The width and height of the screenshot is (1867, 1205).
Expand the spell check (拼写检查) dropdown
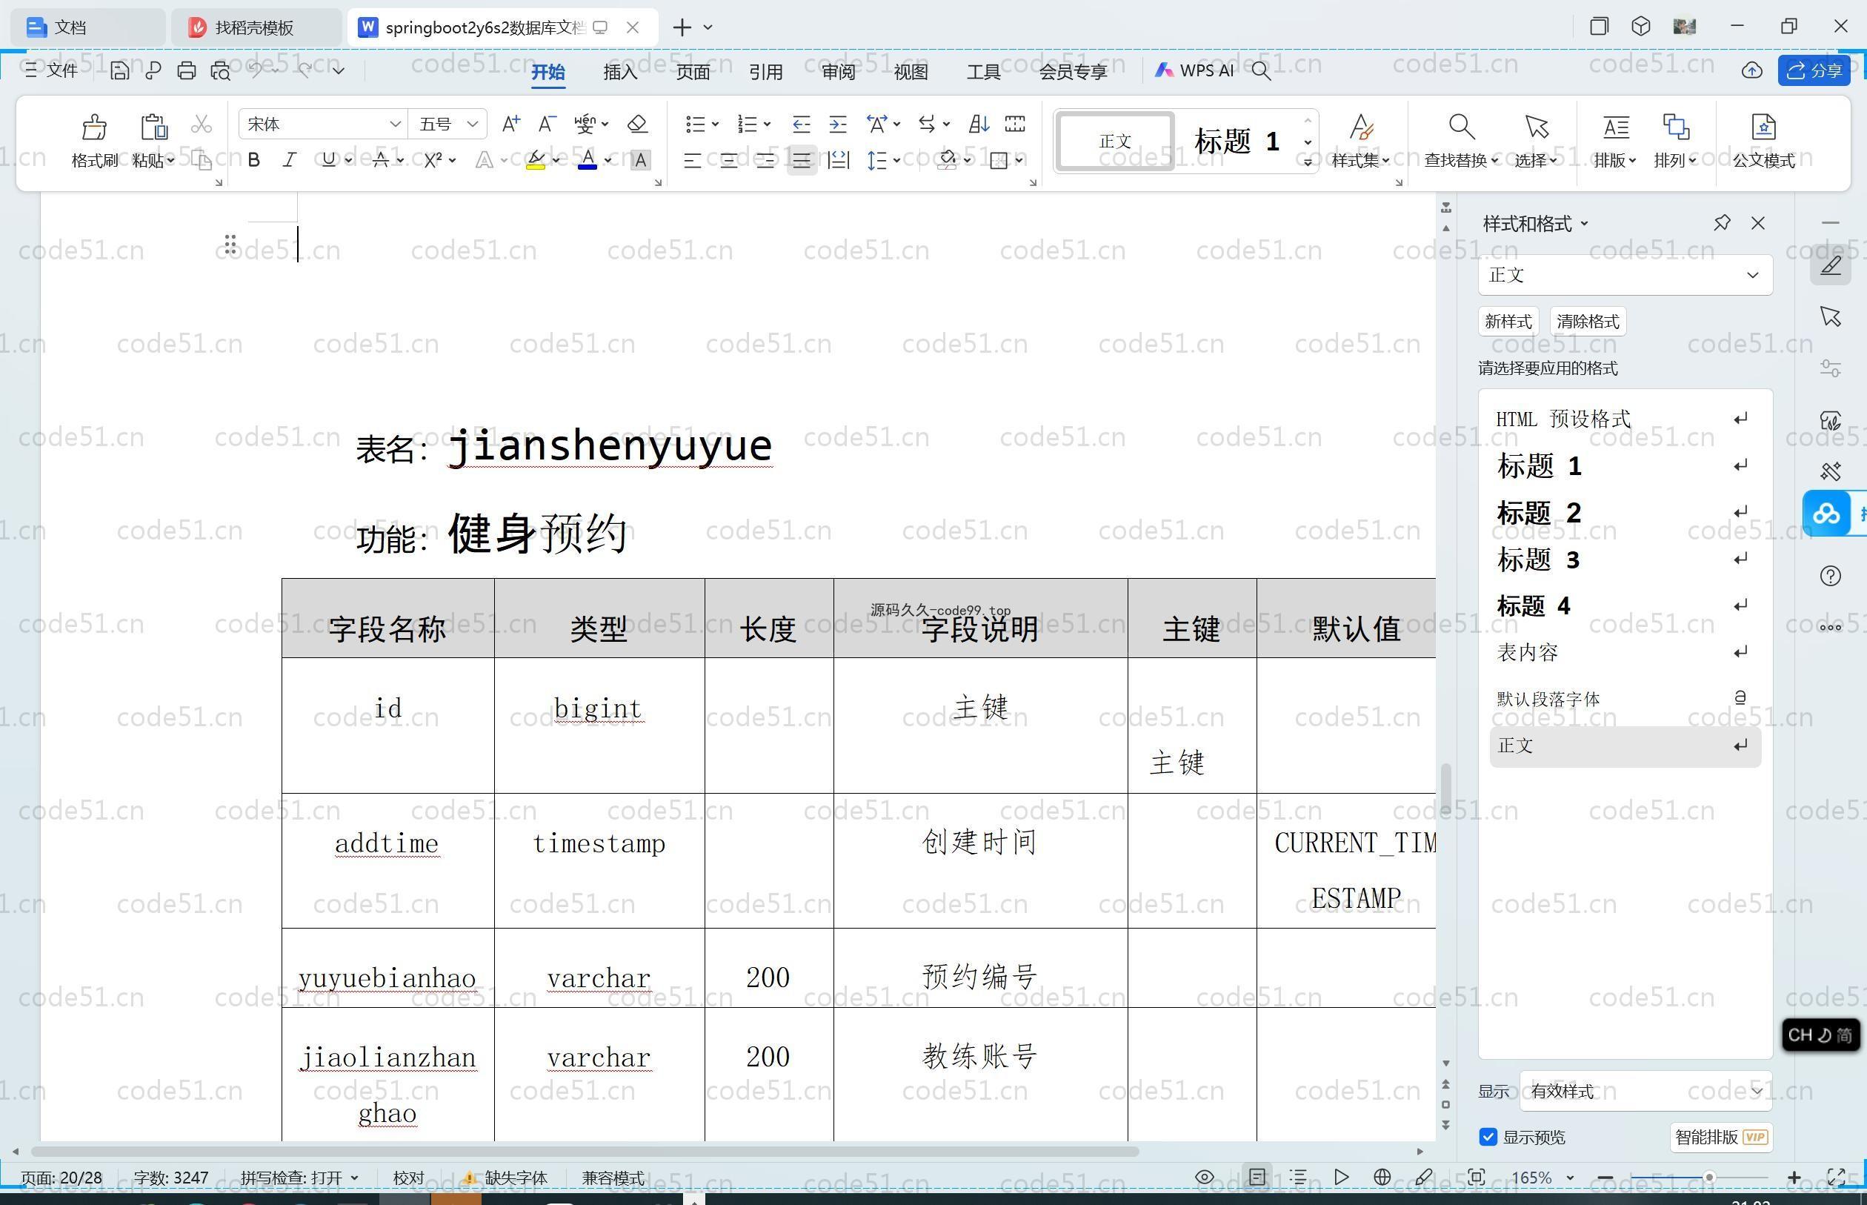click(354, 1178)
